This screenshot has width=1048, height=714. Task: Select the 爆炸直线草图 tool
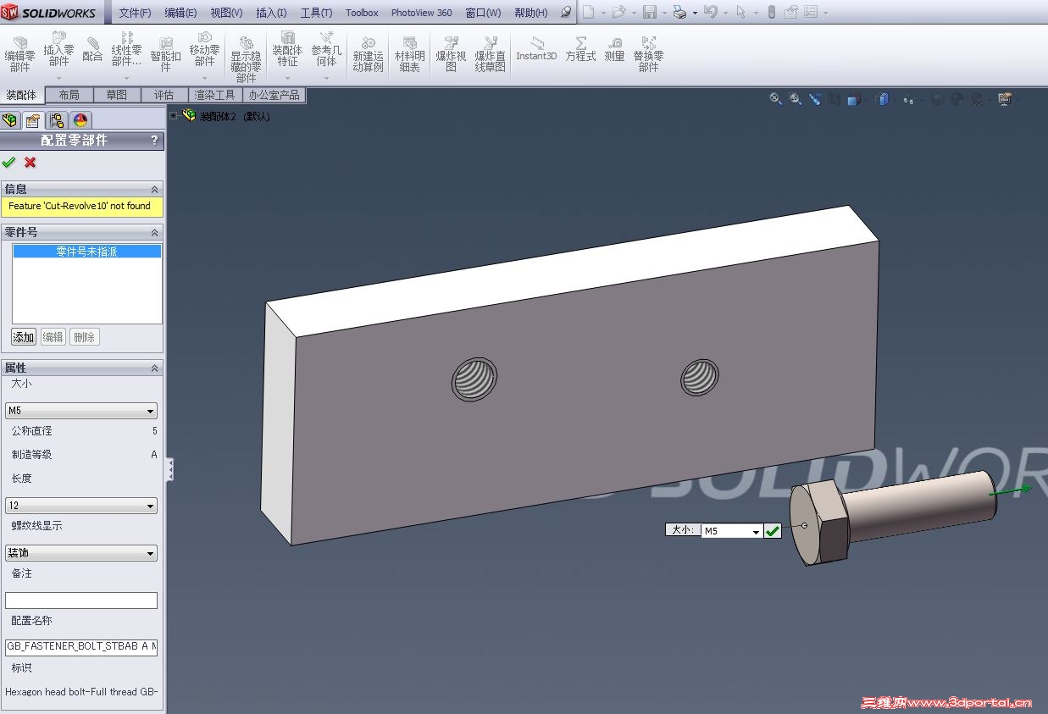[x=490, y=54]
